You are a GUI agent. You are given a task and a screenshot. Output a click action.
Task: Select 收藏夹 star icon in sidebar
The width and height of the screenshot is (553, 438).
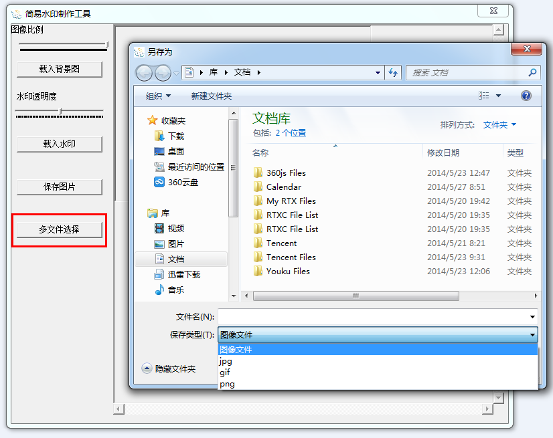pyautogui.click(x=153, y=120)
